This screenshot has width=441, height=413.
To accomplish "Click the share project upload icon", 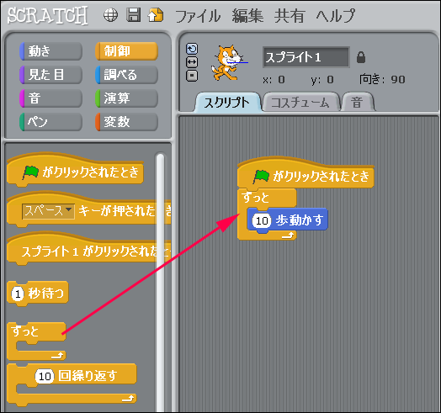I will [156, 15].
